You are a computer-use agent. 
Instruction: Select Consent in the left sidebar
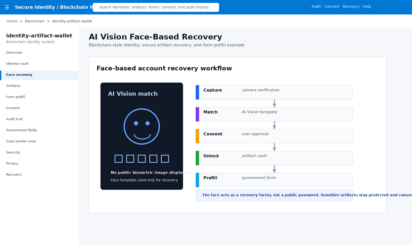[39, 108]
